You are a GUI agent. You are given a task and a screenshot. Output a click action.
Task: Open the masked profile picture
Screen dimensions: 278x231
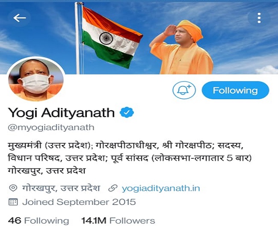coord(36,80)
